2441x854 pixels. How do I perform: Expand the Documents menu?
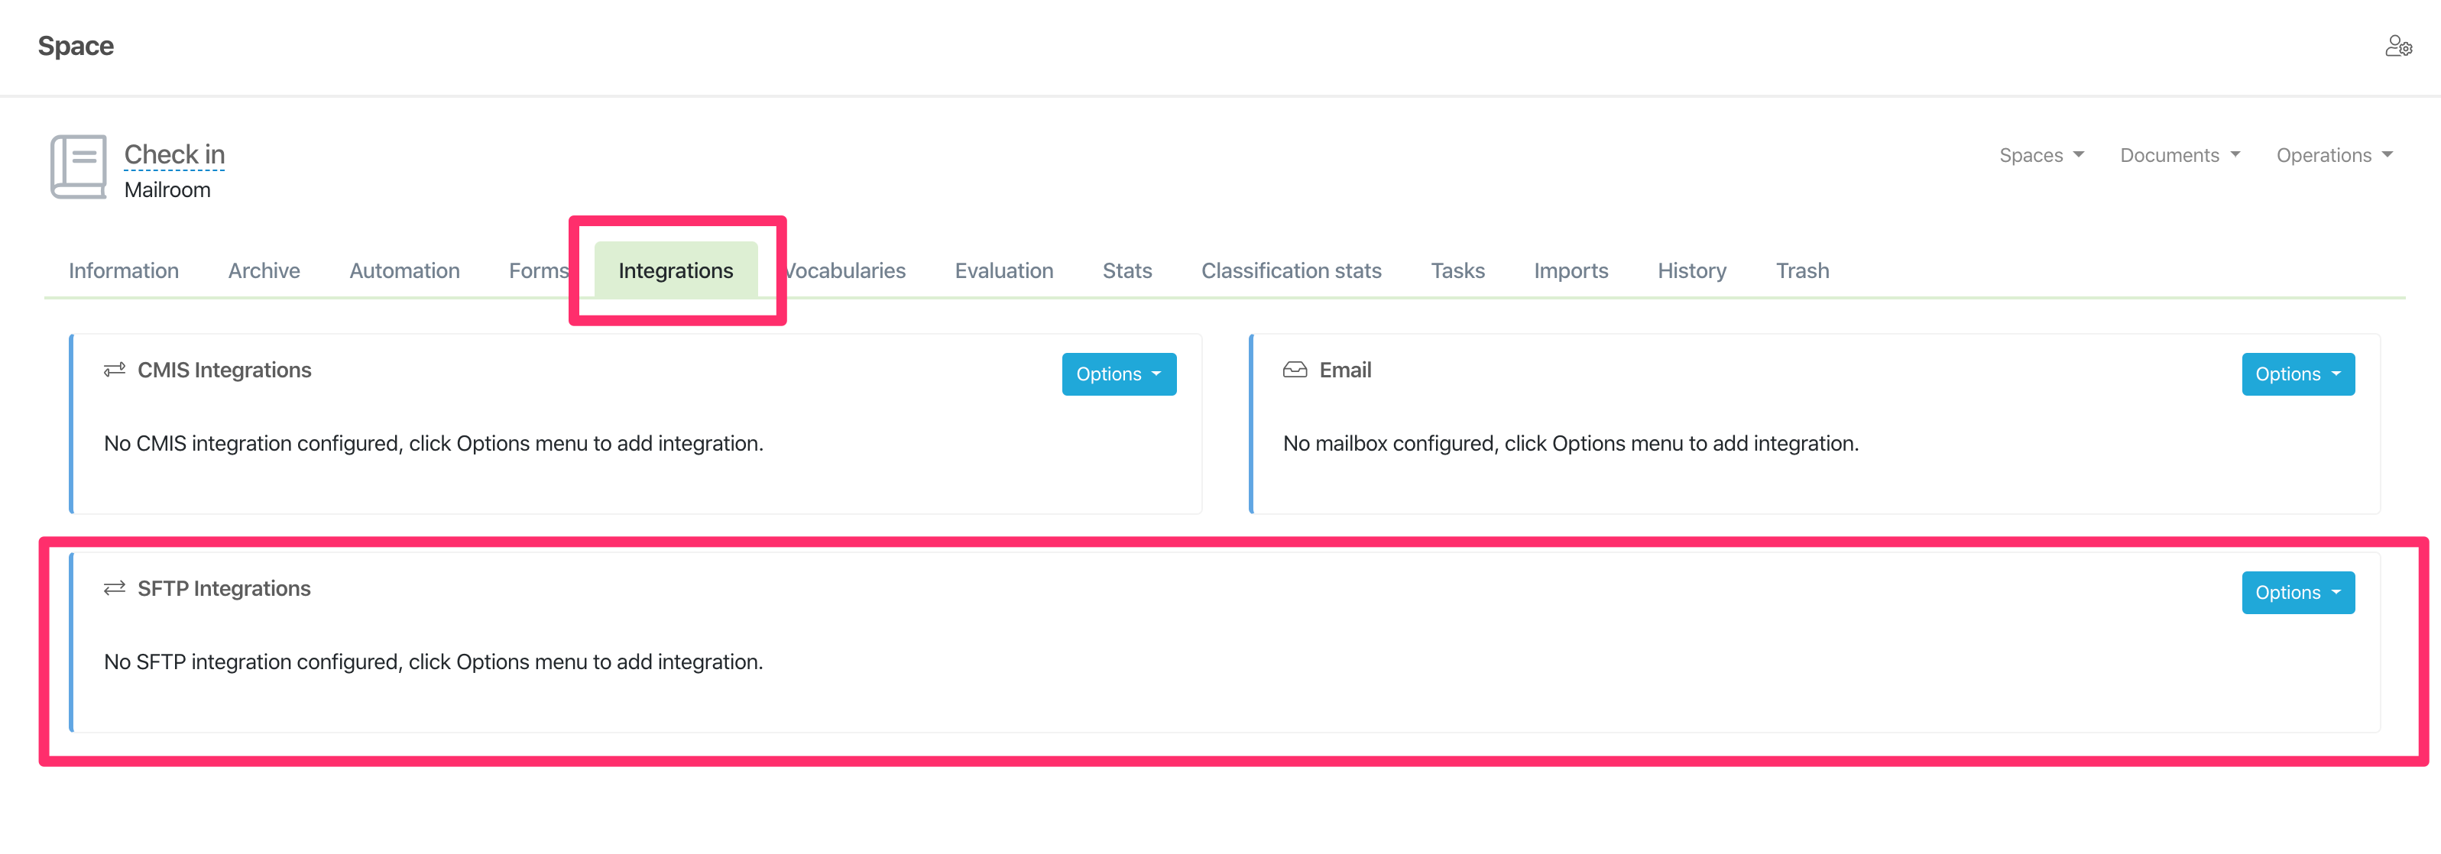click(x=2179, y=155)
